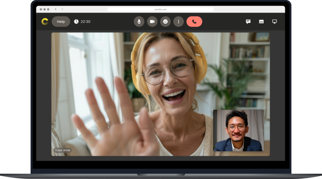Click the Tutor Anne name label
Screen dimensions: 322x179
62,151
